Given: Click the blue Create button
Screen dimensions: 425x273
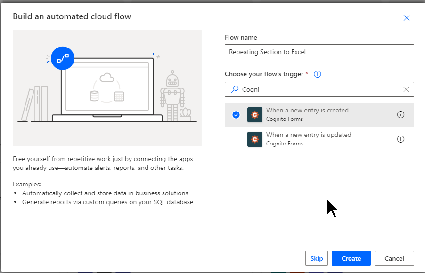Looking at the screenshot, I should click(351, 258).
